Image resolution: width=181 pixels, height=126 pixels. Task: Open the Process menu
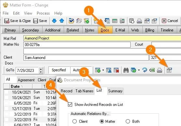pyautogui.click(x=43, y=13)
